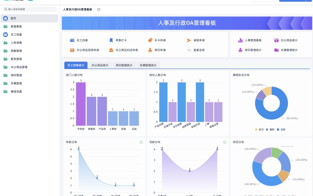
Task: Expand the 薪资管理 folder
Action: click(29, 59)
